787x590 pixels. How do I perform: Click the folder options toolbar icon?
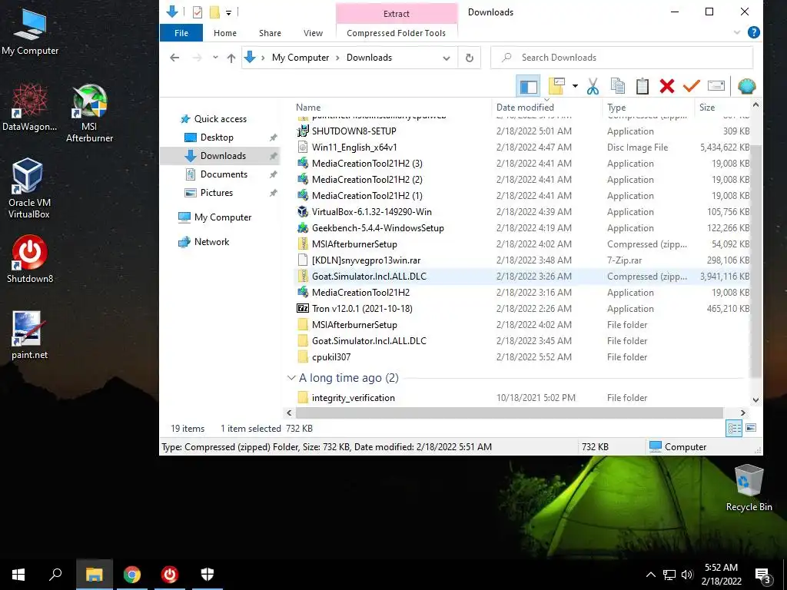556,86
